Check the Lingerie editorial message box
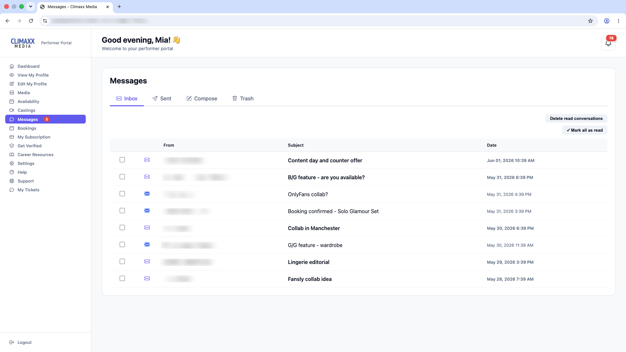The height and width of the screenshot is (352, 626). coord(122,261)
